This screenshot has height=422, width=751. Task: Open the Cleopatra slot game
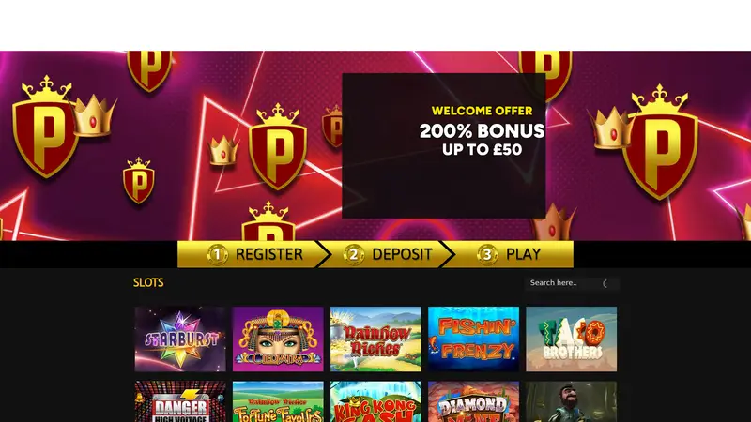278,339
